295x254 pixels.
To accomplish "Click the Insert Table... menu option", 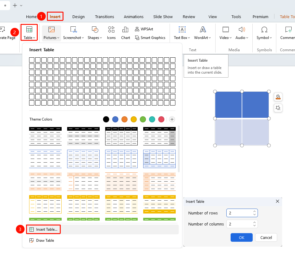I will point(102,229).
